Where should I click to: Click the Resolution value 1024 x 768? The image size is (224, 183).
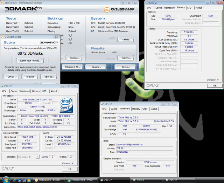pyautogui.click(x=74, y=23)
